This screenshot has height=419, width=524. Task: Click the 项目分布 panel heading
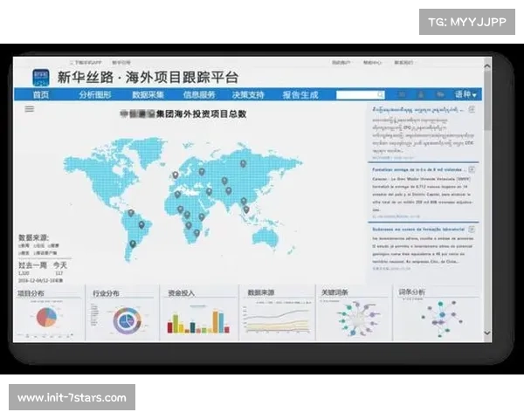31,293
